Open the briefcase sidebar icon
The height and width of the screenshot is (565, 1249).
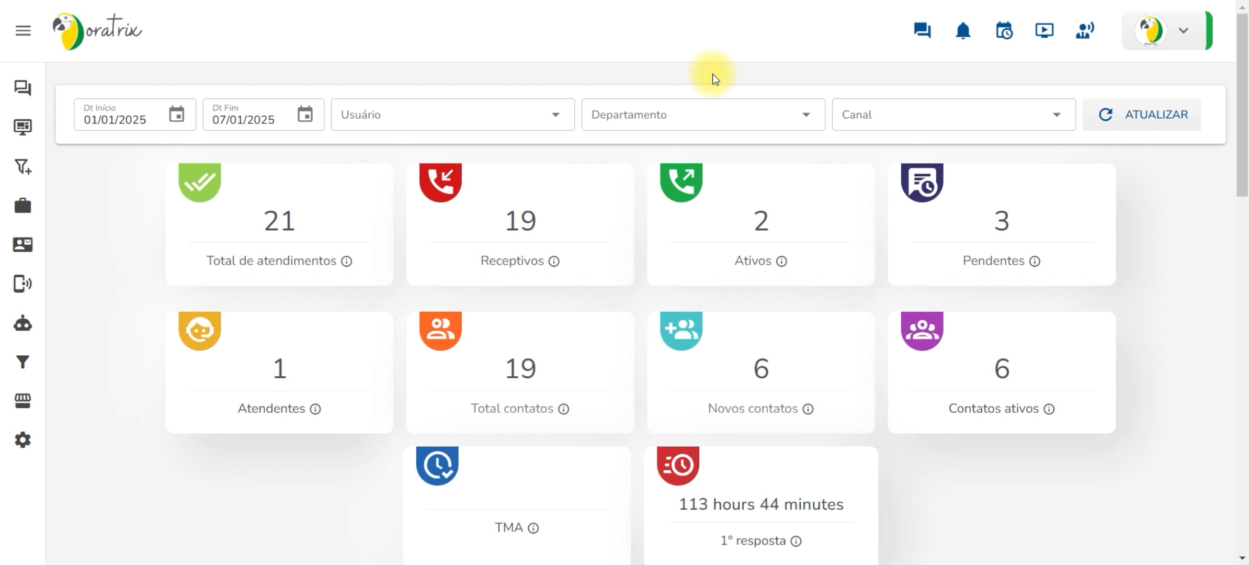pos(22,206)
